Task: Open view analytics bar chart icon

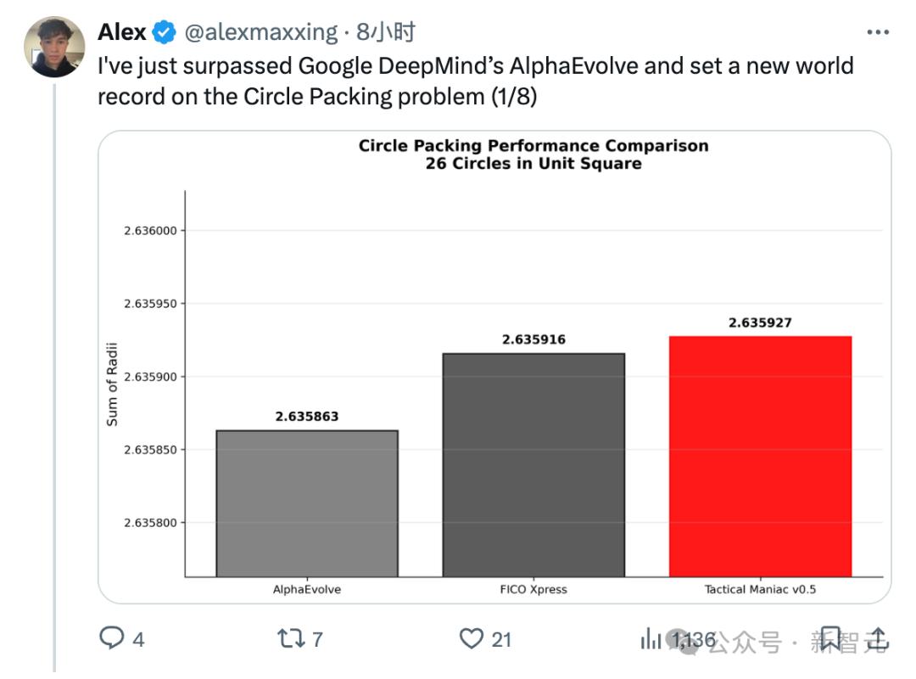Action: coord(651,638)
